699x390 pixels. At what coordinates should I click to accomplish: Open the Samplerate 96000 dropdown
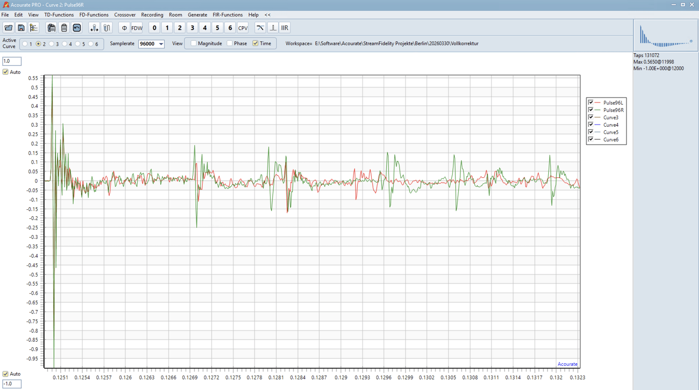tap(161, 44)
